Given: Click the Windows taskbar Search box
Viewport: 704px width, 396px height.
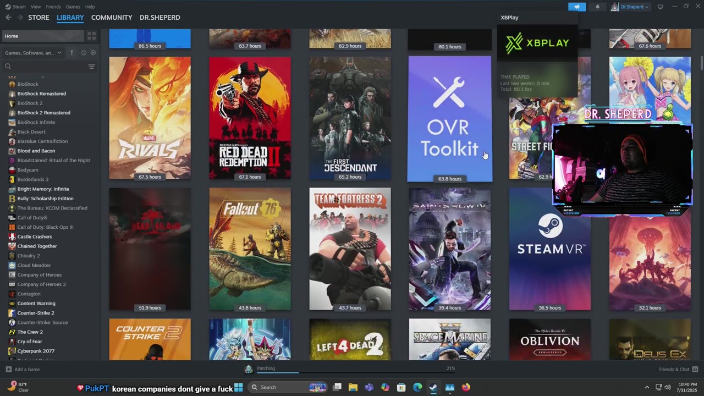Looking at the screenshot, I should point(288,387).
